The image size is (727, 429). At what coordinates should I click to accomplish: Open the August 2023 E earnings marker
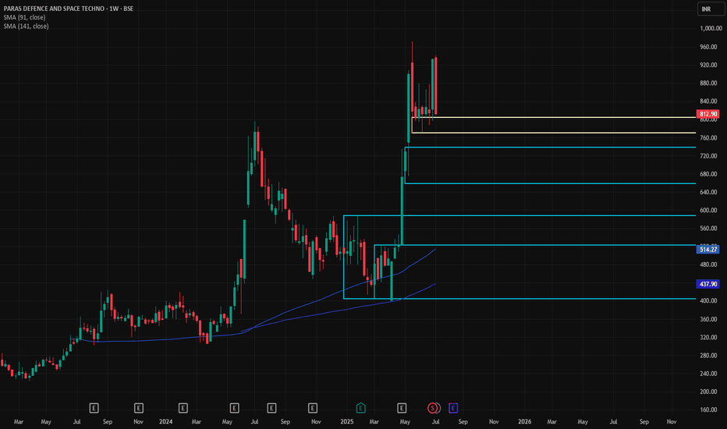(x=94, y=408)
